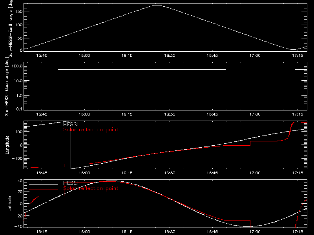Screen dimensions: 314x235
Task: Click 16:00 time label under Sun-HESSI-Moon angle plot
Action: (x=84, y=114)
